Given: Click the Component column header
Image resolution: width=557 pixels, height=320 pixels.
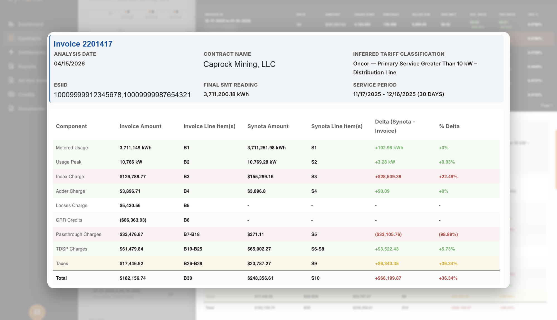Looking at the screenshot, I should click(x=71, y=126).
